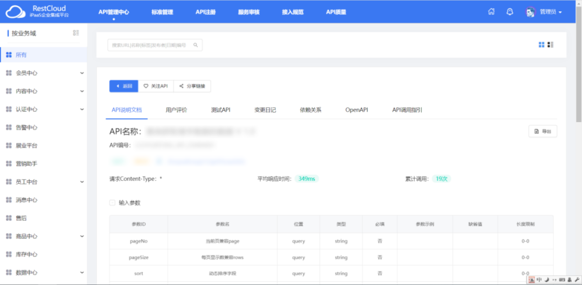Switch to grid card view icon

pyautogui.click(x=542, y=45)
